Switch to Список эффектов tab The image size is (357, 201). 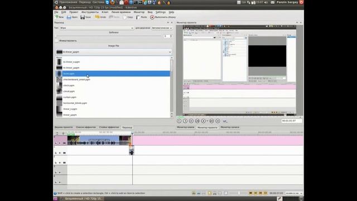point(86,127)
